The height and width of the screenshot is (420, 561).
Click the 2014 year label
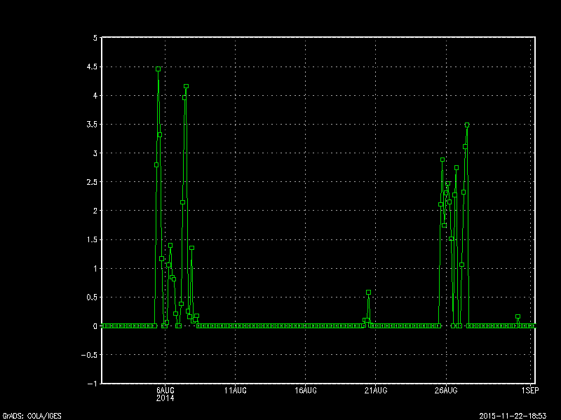[165, 398]
